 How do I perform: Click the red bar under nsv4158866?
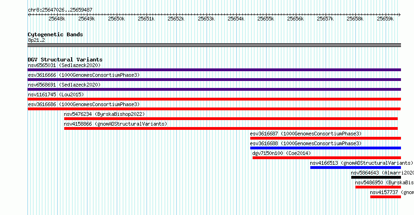tap(231, 128)
